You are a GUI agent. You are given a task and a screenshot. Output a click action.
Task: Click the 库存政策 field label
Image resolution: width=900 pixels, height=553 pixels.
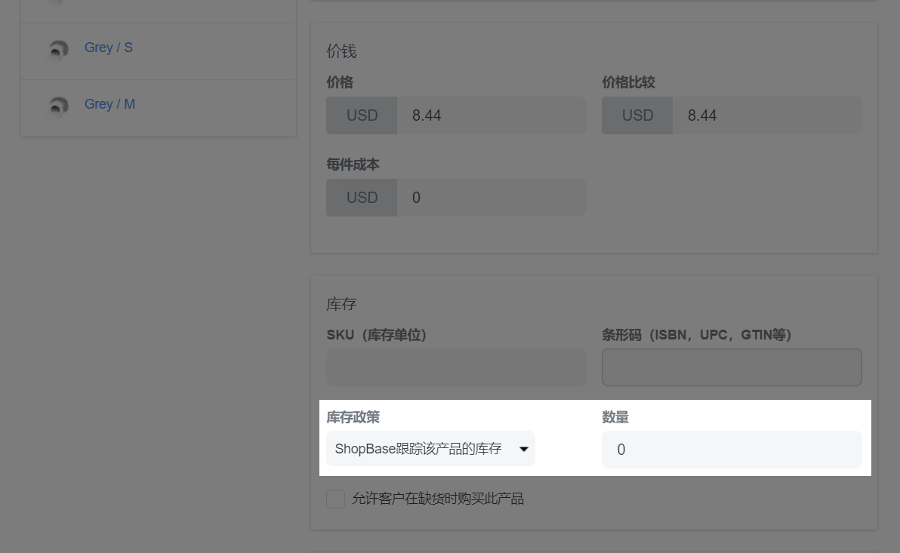(353, 417)
